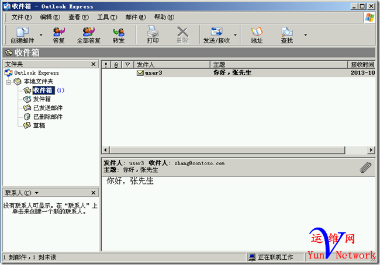Open the 编辑(E) menu
Screen dimensions: 380x265
point(50,17)
